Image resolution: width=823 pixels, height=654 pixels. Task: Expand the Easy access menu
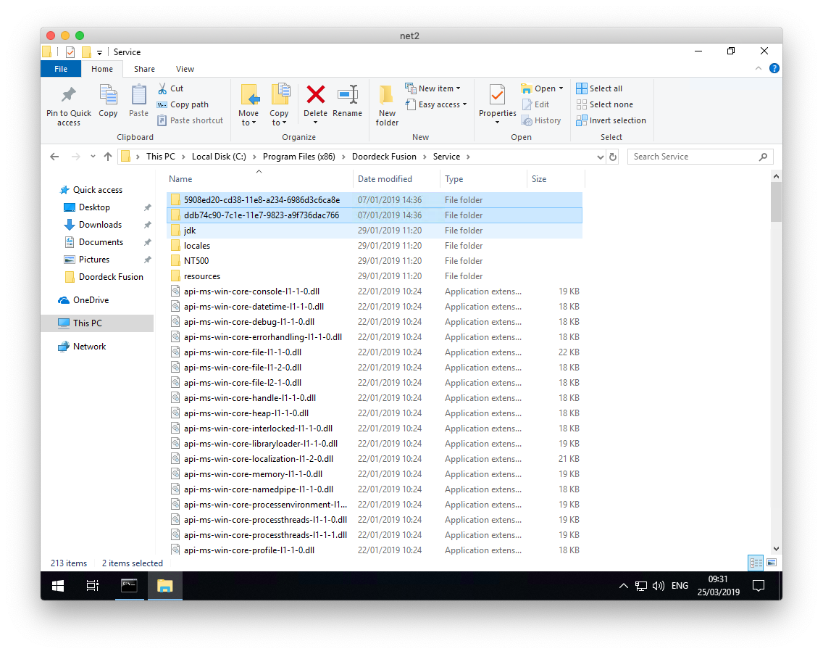point(436,104)
